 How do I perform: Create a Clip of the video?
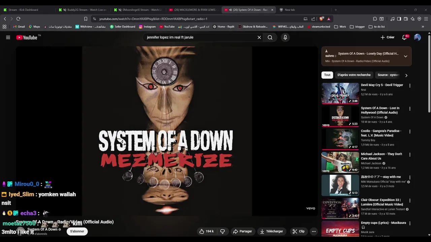coord(298,231)
